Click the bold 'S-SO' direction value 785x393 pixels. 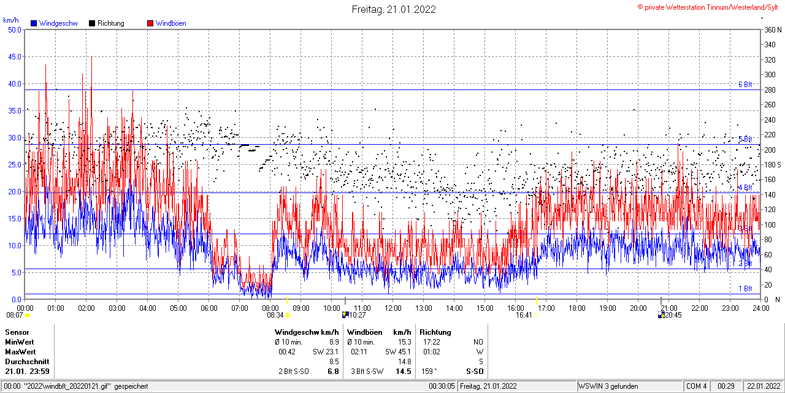[475, 372]
